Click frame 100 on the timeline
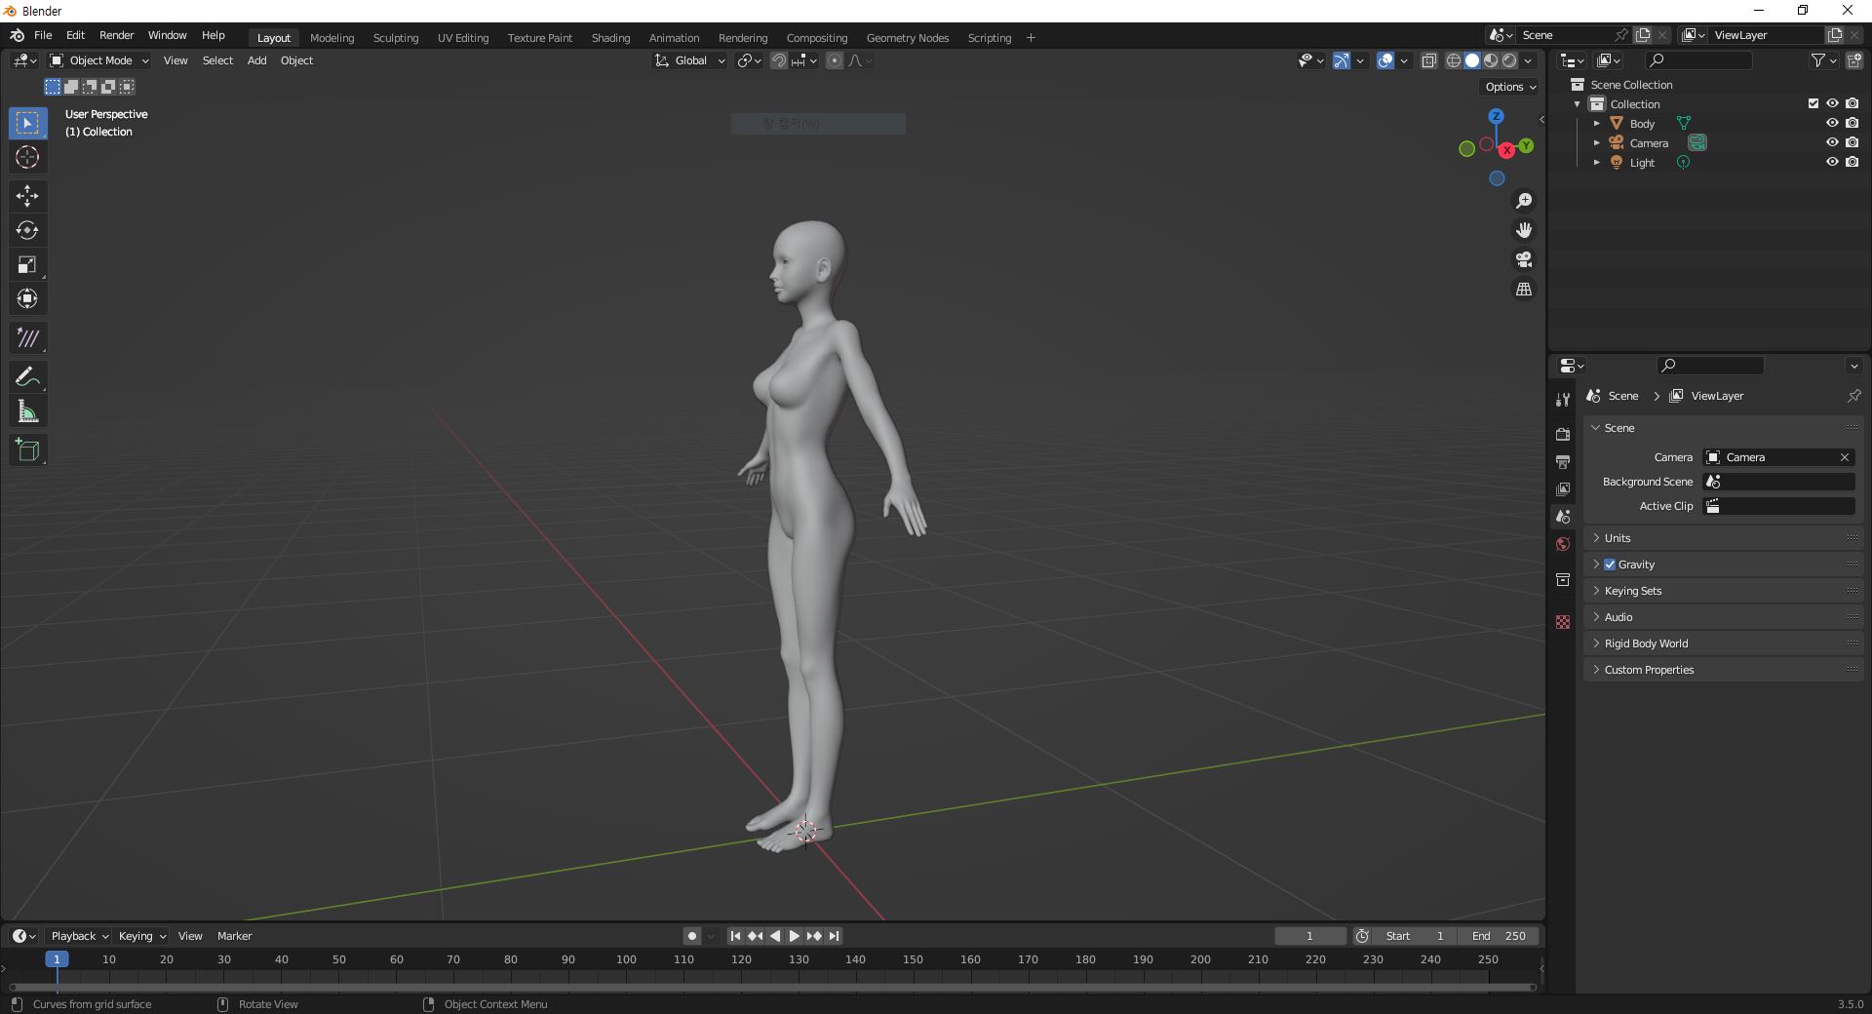Viewport: 1872px width, 1014px height. (626, 960)
